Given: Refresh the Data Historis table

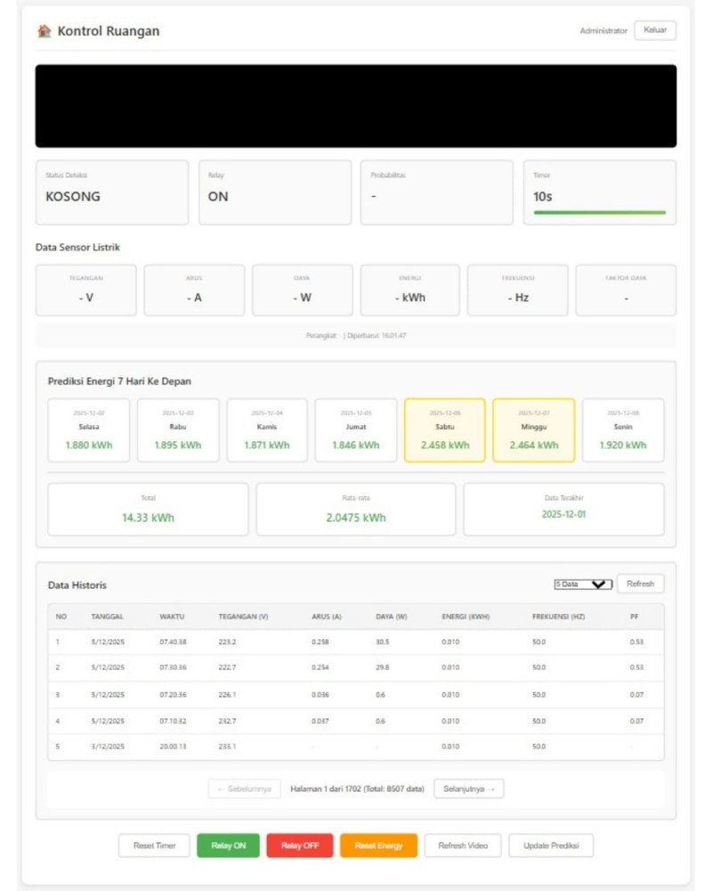Looking at the screenshot, I should coord(640,584).
